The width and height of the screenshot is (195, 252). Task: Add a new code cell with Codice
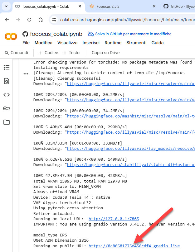(49, 53)
